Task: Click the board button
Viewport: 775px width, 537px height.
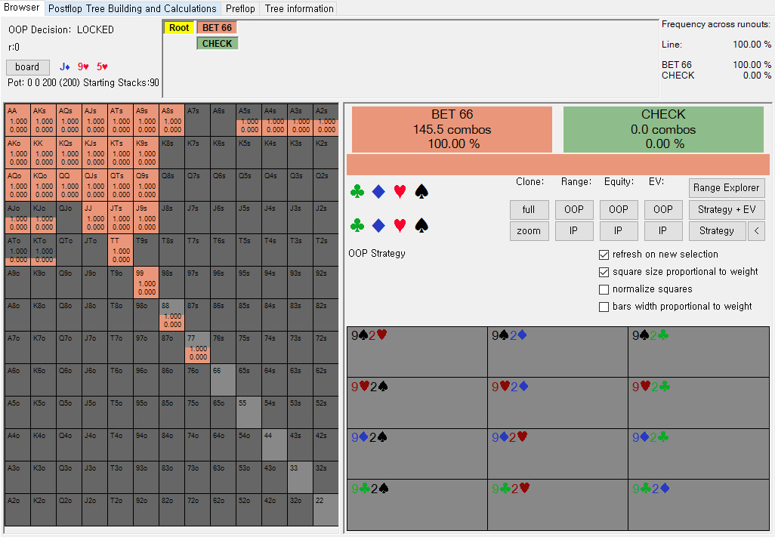Action: (x=27, y=67)
